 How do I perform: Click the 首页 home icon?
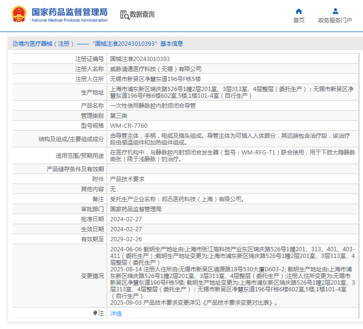(299, 11)
